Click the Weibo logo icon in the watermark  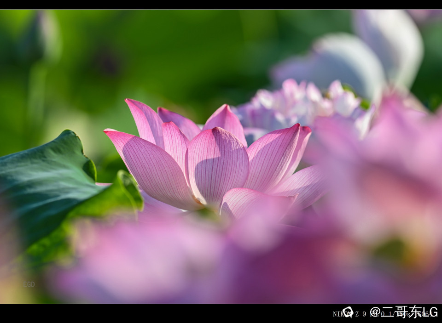pos(348,312)
